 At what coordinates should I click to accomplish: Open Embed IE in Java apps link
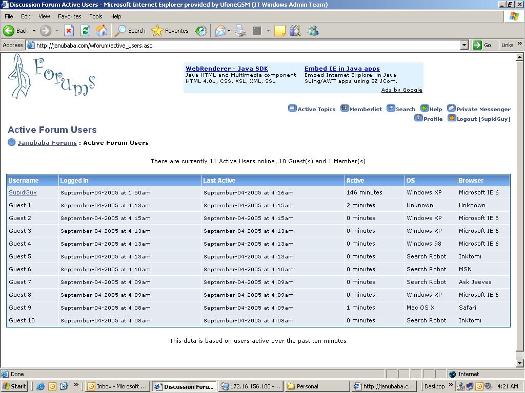(342, 69)
